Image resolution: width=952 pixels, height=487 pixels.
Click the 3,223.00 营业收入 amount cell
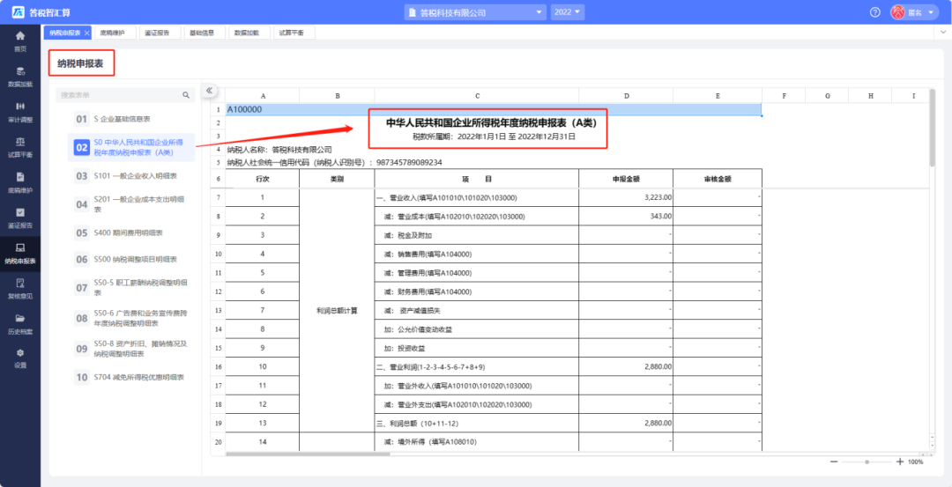point(626,198)
